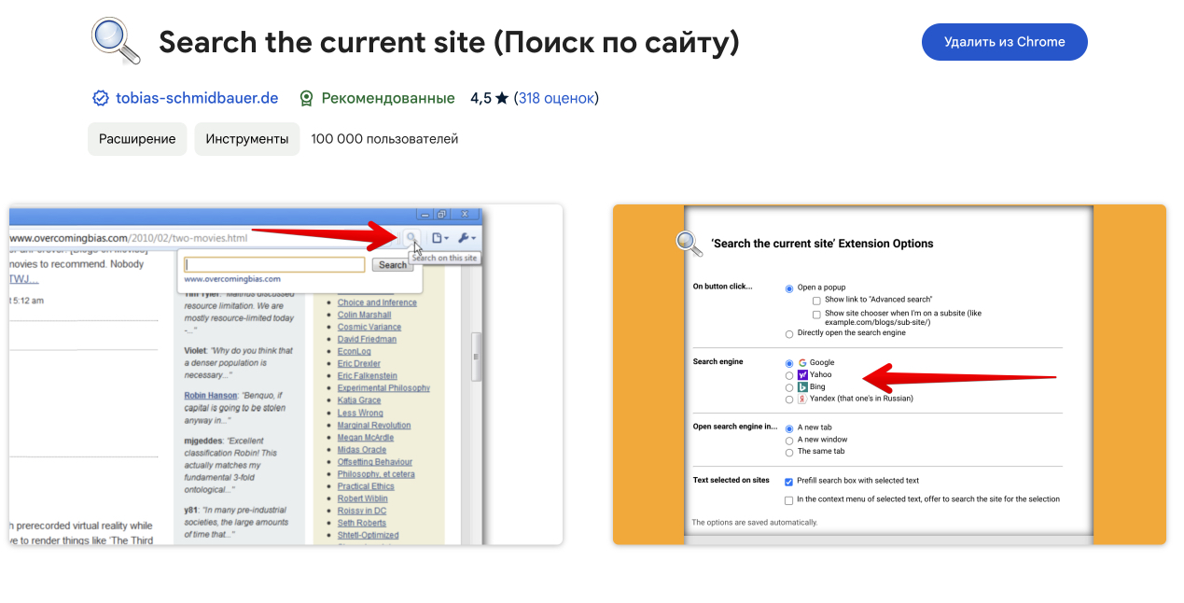1184x603 pixels.
Task: Click the Search the current site page title
Action: pyautogui.click(x=449, y=42)
